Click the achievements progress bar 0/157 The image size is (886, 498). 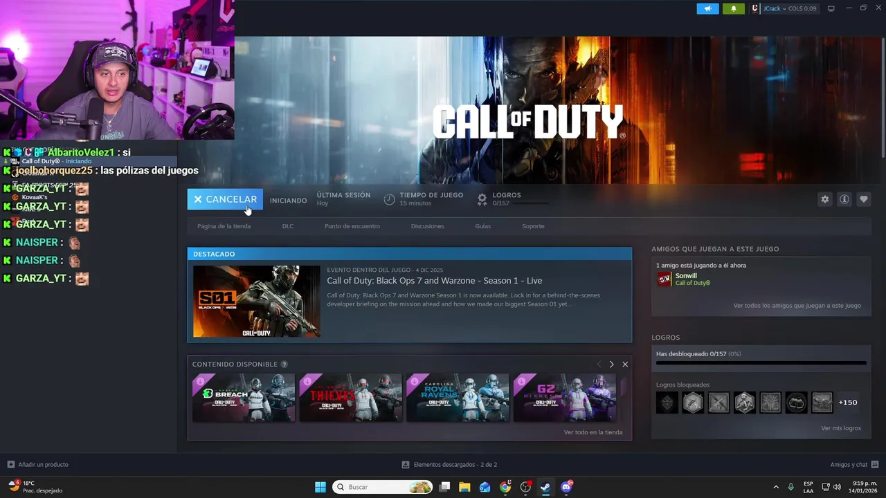click(x=761, y=362)
